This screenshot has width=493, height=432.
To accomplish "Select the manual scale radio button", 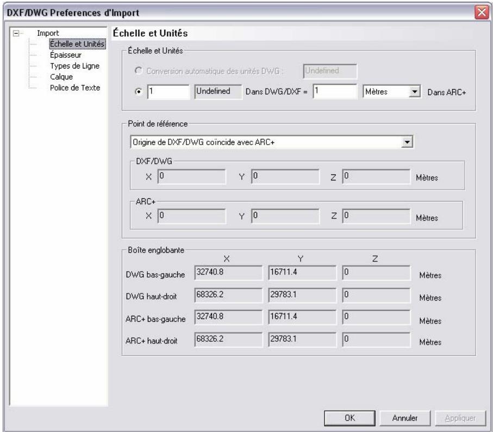I will pos(138,92).
